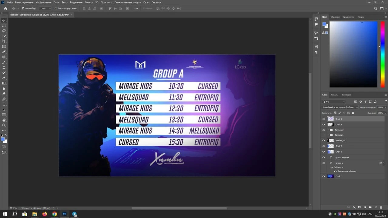This screenshot has height=218, width=388.
Task: Open Заливка fill dropdown arrow
Action: (386, 113)
